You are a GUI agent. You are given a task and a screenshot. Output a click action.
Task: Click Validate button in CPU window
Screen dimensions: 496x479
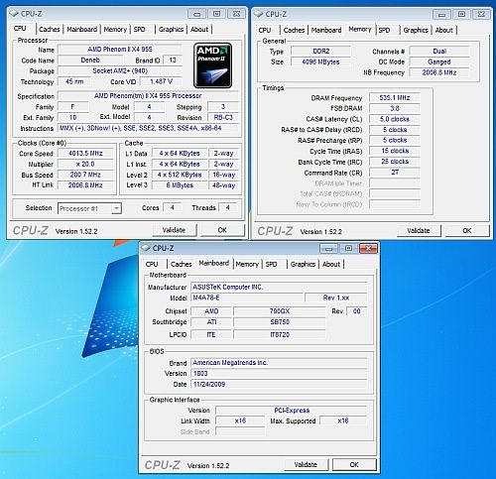(174, 230)
